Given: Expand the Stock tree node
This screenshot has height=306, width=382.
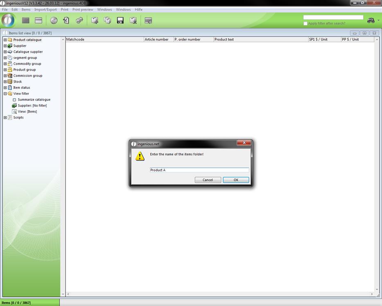Looking at the screenshot, I should (x=5, y=82).
